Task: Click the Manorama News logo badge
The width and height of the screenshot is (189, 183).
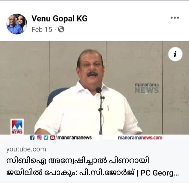Action: 17,127
